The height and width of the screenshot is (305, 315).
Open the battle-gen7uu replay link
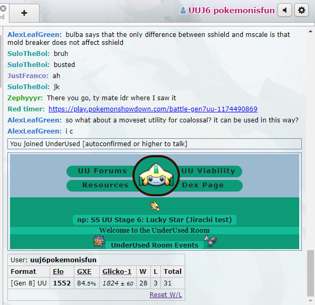153,109
